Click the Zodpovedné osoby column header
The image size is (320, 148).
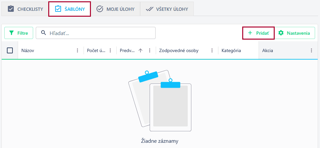pos(179,50)
